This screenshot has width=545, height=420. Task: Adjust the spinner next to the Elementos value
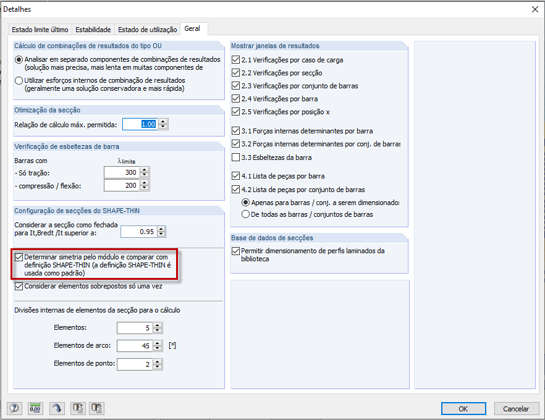tap(158, 328)
